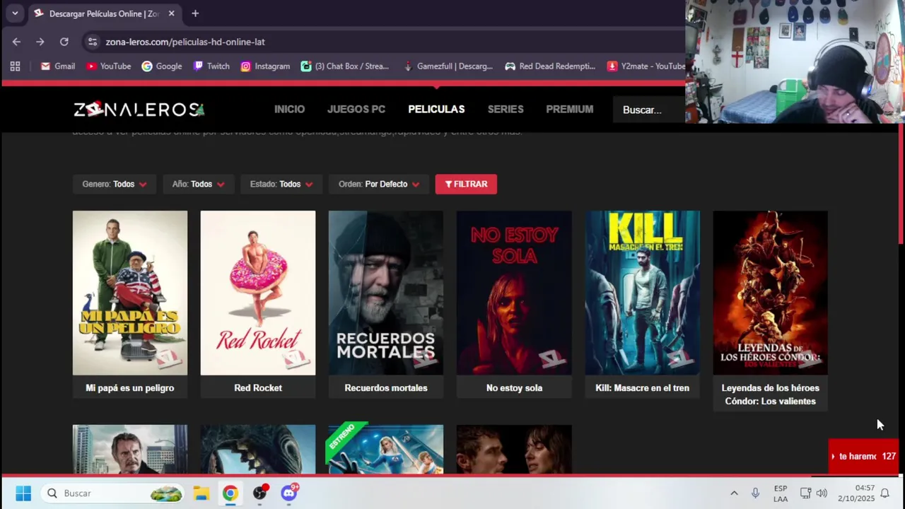This screenshot has height=509, width=905.
Task: Expand the Año filter dropdown
Action: (x=198, y=185)
